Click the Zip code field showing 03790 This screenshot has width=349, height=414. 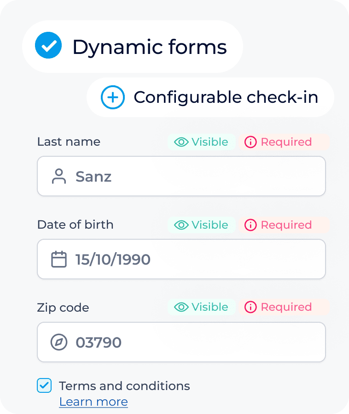click(181, 342)
